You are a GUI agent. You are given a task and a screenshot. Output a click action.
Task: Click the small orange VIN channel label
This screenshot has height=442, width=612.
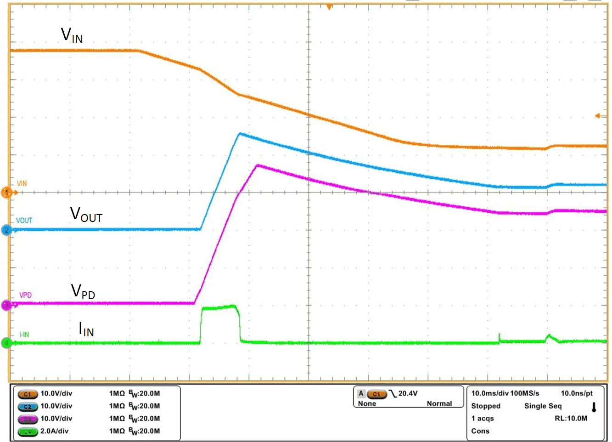22,183
